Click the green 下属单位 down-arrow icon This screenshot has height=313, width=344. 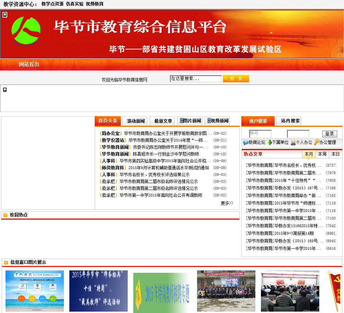click(270, 143)
